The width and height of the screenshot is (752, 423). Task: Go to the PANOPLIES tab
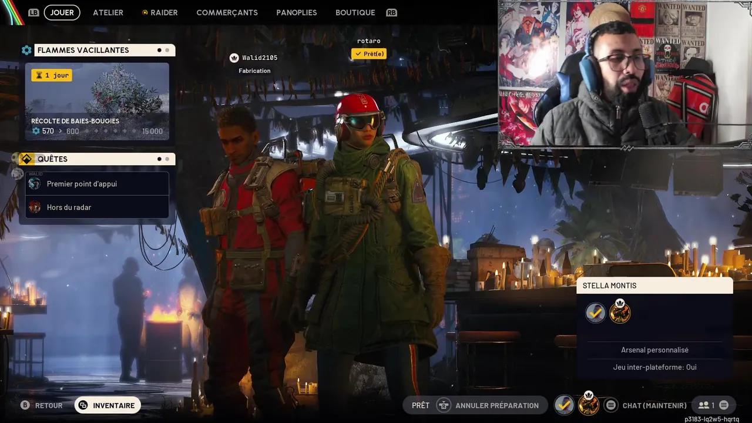tap(297, 12)
